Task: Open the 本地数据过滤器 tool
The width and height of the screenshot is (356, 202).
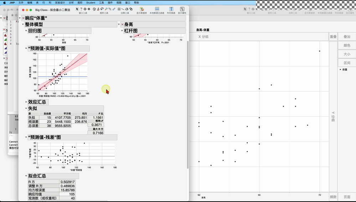Action: pos(157,9)
